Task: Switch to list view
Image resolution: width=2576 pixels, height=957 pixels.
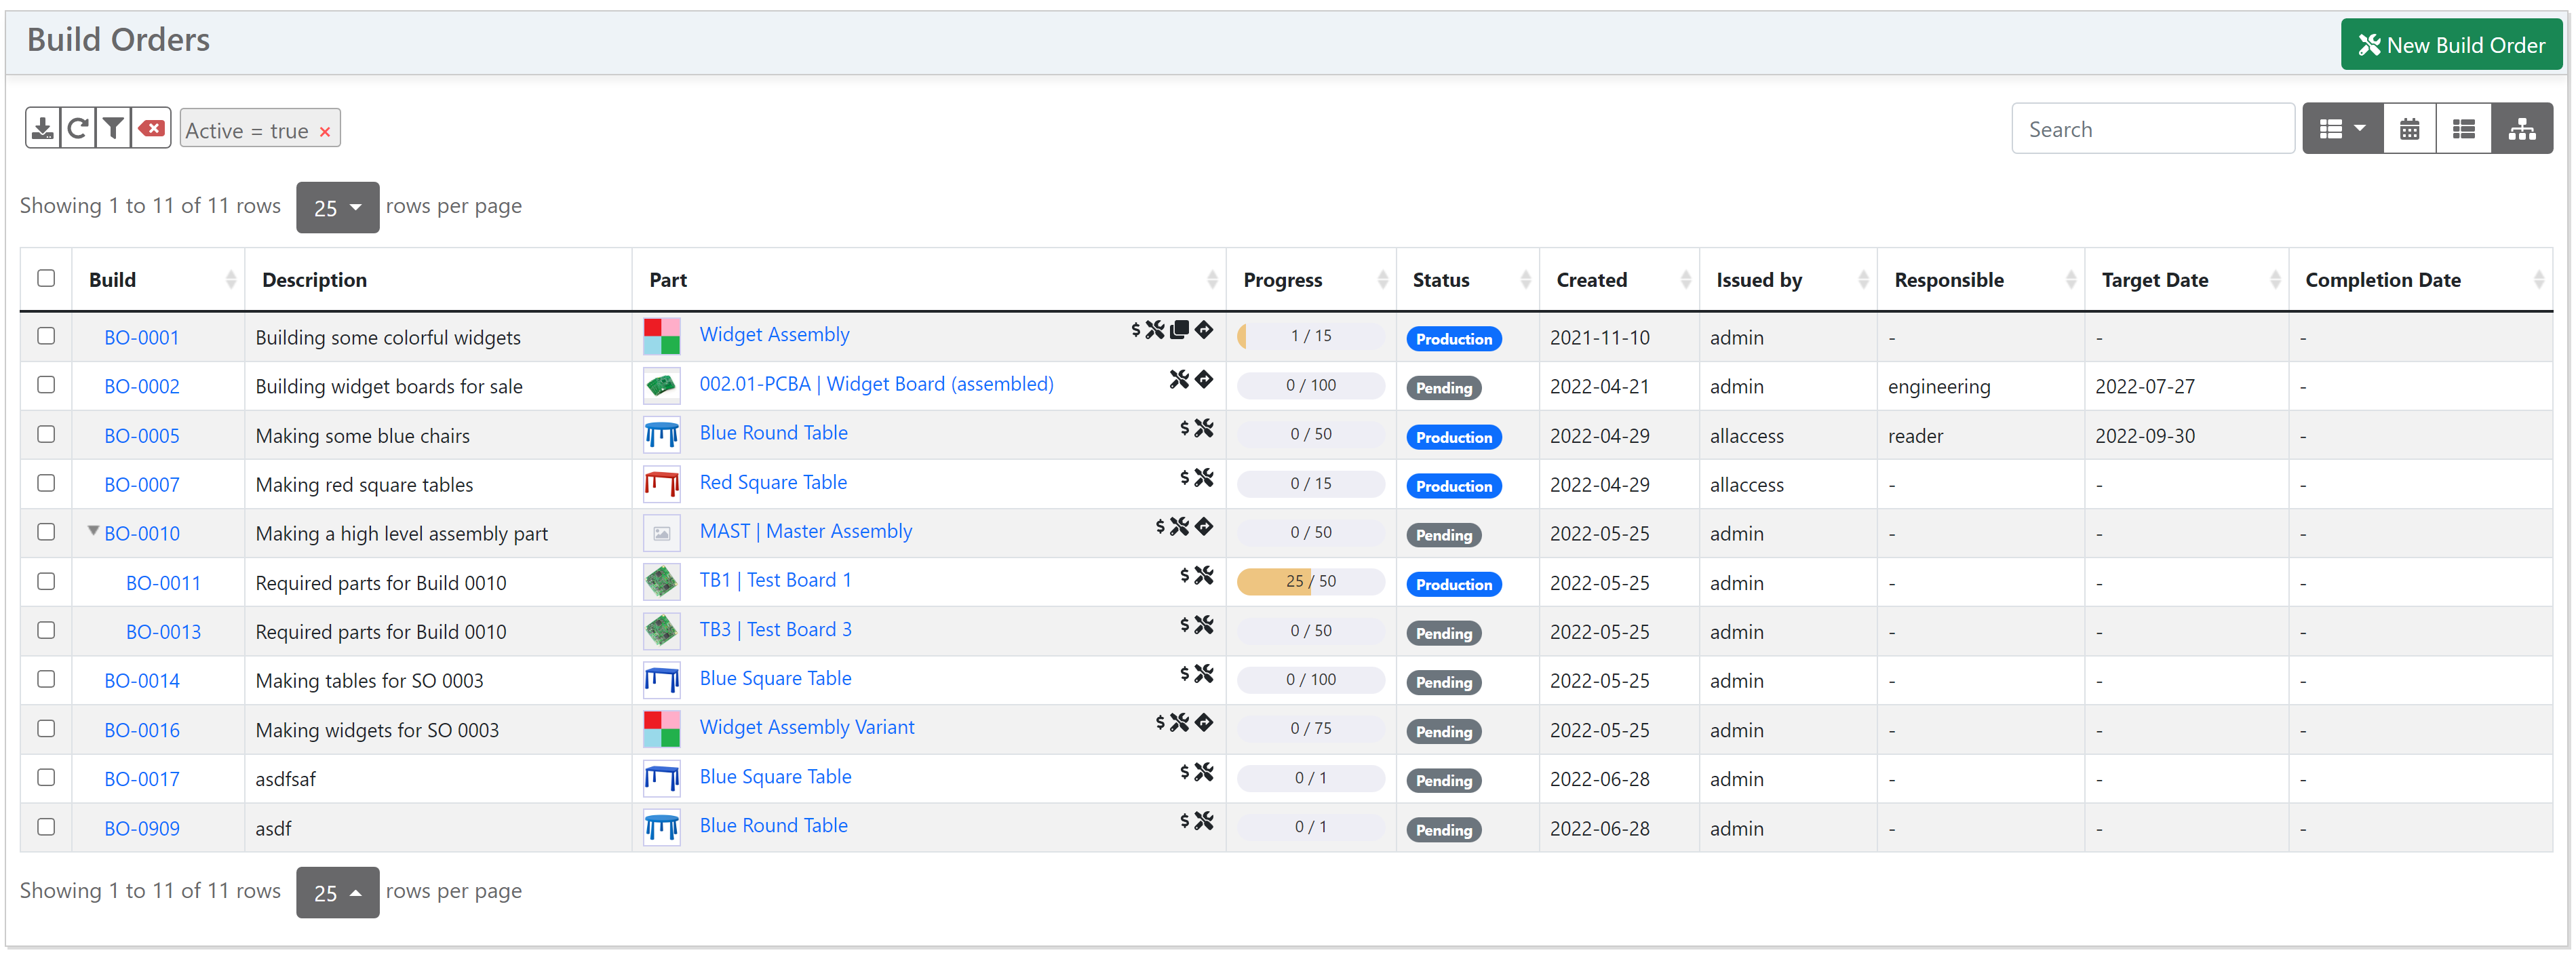Action: [x=2463, y=129]
